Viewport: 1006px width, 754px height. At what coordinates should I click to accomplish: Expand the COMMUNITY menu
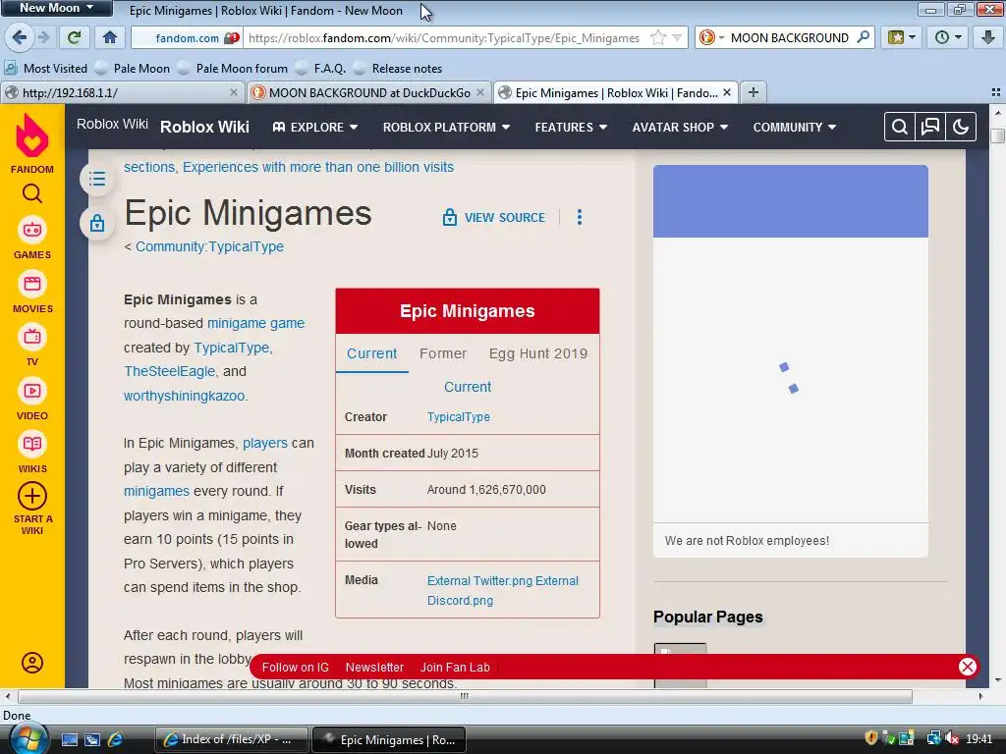coord(794,127)
